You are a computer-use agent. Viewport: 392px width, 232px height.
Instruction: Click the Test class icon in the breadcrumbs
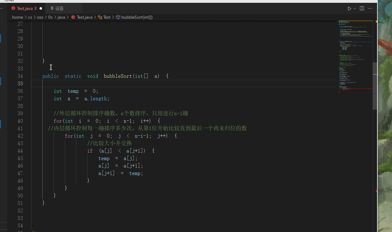coord(101,17)
